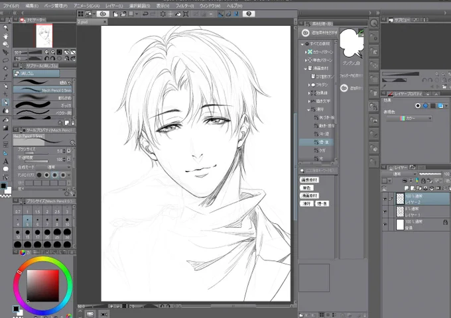
Task: Select the Gradient tool
Action: [x=5, y=128]
